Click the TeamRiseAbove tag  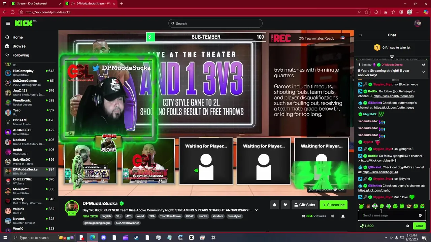point(170,216)
